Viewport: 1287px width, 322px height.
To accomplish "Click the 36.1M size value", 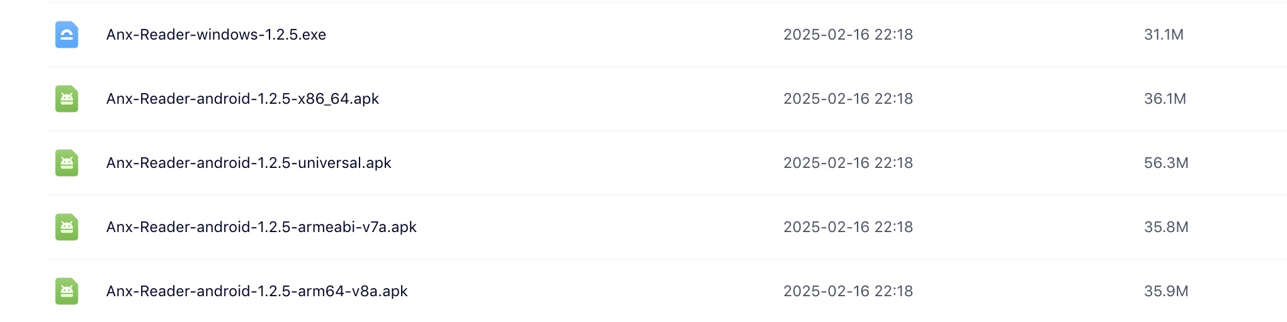I will pos(1165,99).
